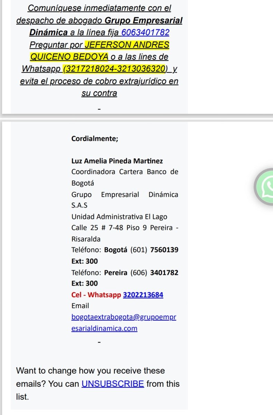Click 'Comuníquese inmediatamente con el' line

[99, 8]
